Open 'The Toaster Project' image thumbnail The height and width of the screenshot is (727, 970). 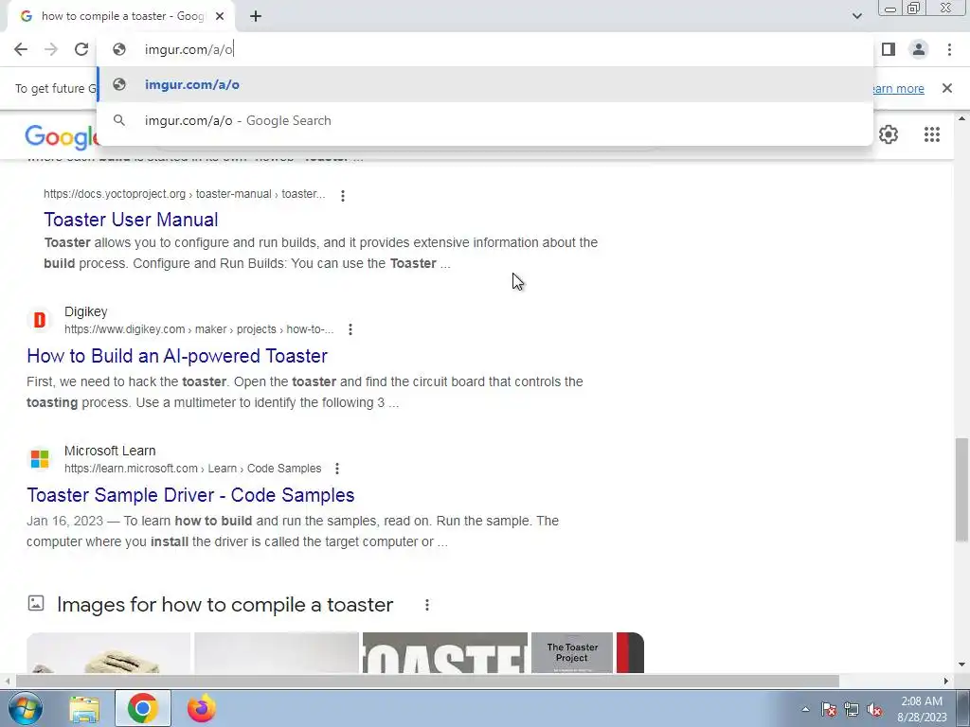tap(572, 652)
